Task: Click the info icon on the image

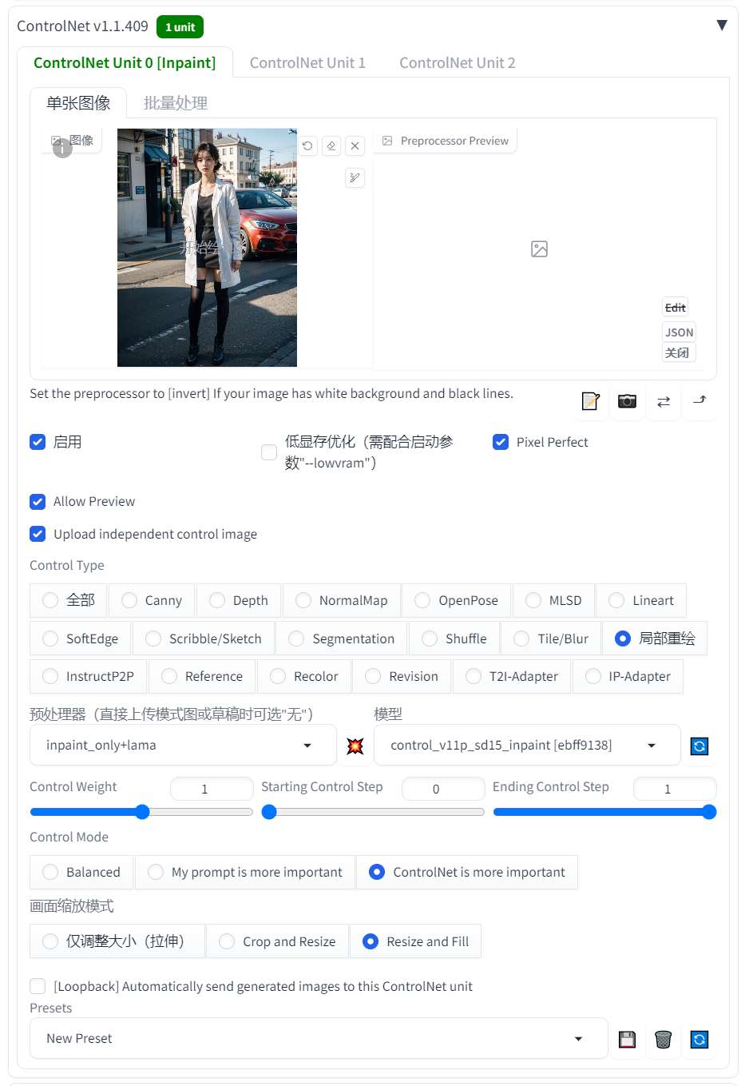Action: pos(62,148)
